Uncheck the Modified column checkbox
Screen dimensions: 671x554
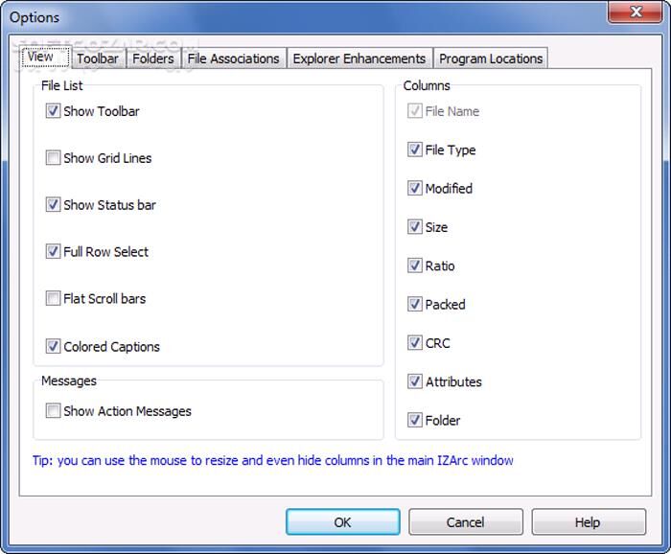pos(415,189)
